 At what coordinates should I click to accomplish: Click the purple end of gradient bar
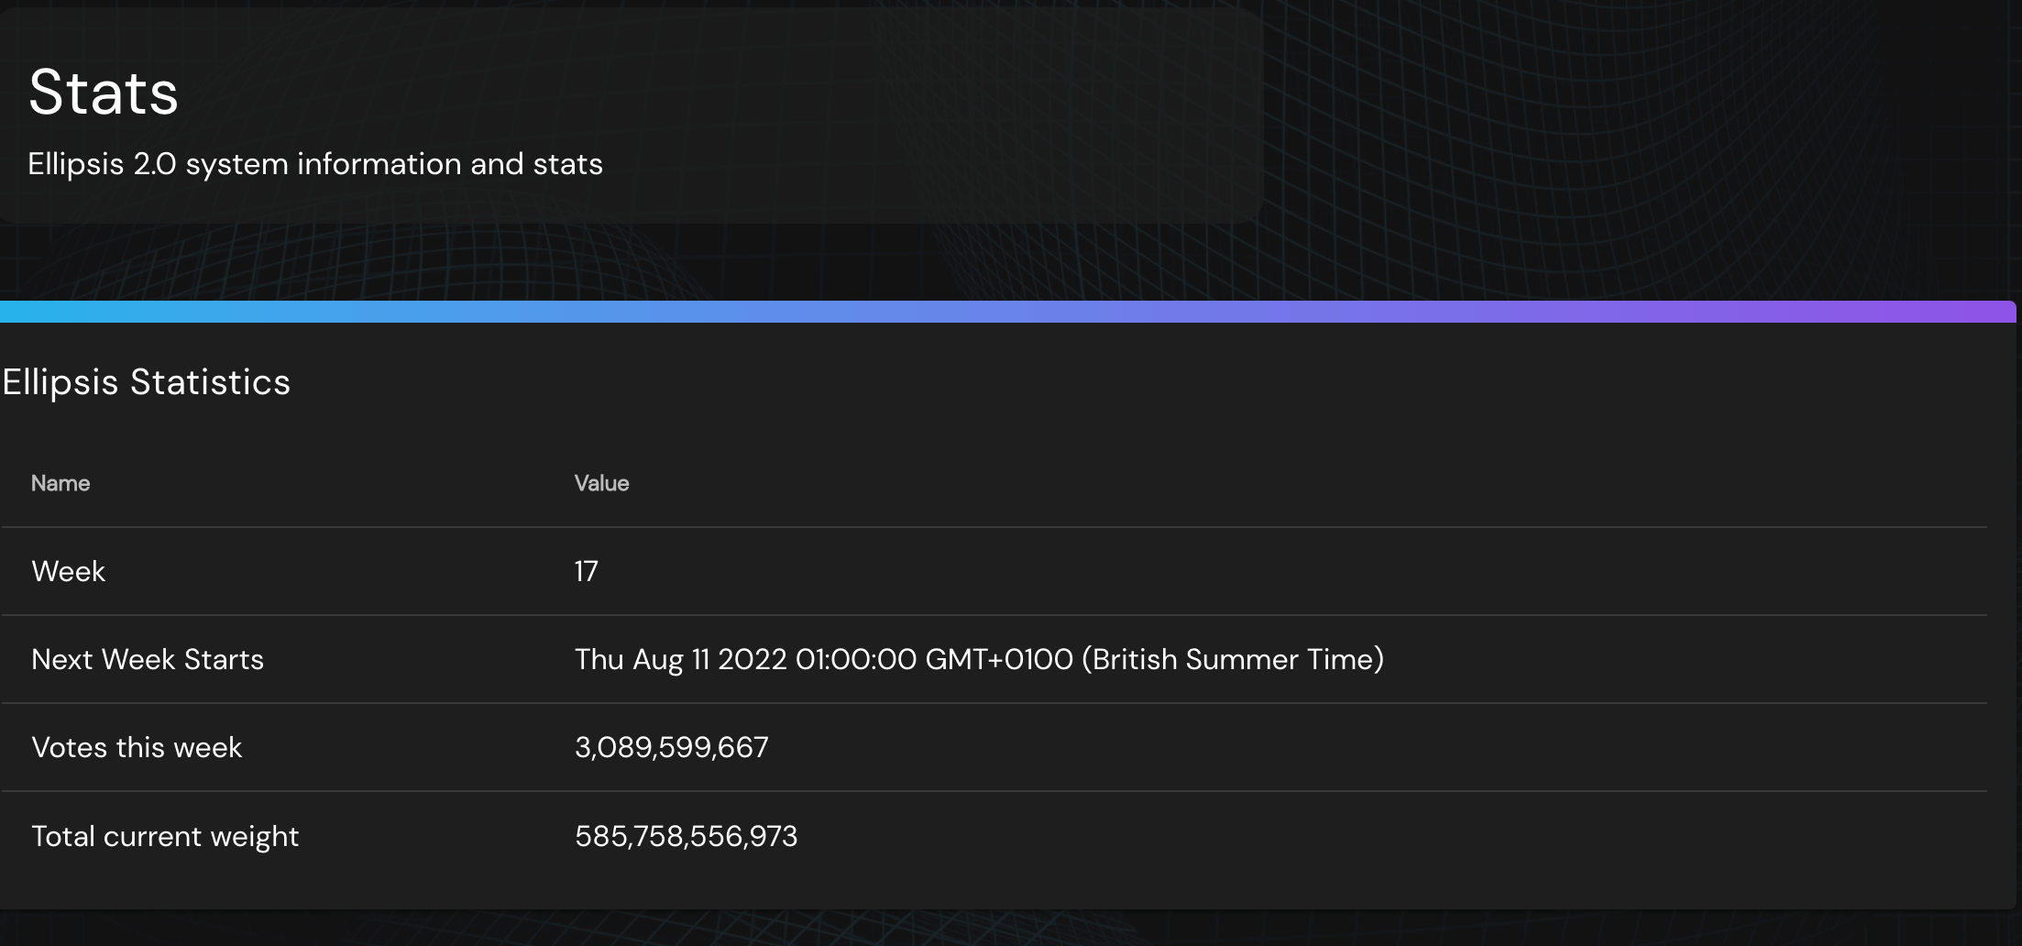[1971, 312]
